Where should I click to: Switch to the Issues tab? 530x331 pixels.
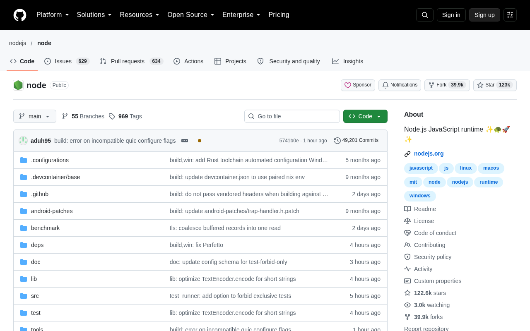tap(67, 61)
